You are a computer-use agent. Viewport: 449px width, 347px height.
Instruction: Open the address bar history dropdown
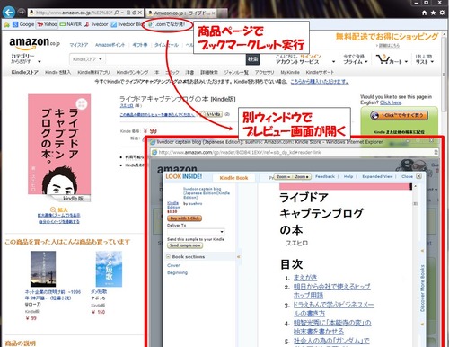[x=122, y=13]
